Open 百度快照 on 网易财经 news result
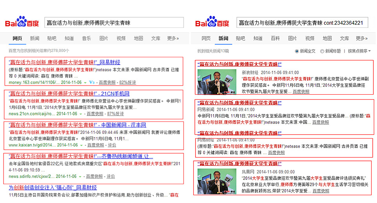This screenshot has width=377, height=203. click(276, 153)
